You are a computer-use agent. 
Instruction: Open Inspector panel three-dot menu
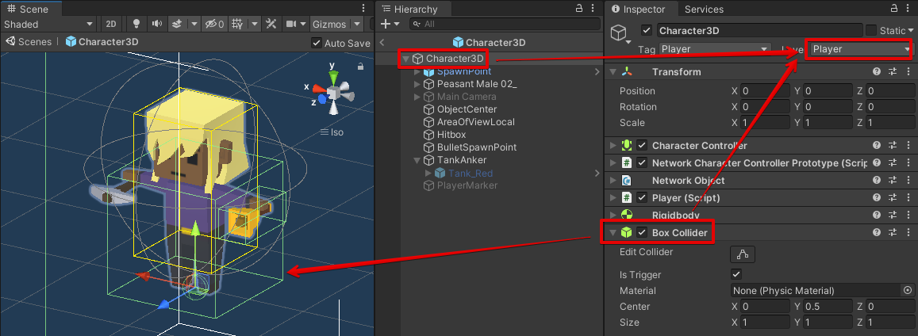[909, 8]
